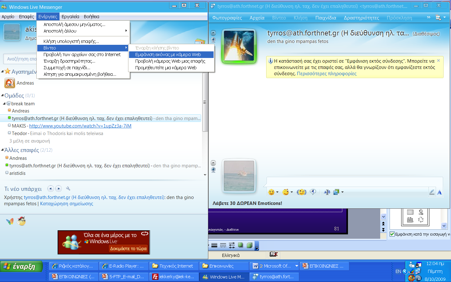Image resolution: width=451 pixels, height=282 pixels.
Task: Click 3-D style green cube icon
Action: tap(250, 245)
